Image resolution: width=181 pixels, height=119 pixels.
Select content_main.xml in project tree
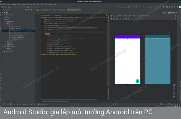[x=15, y=31]
